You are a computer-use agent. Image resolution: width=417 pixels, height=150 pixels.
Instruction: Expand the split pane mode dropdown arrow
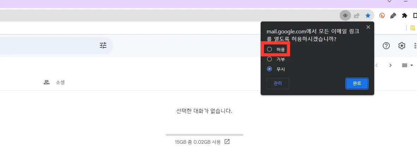click(x=412, y=65)
